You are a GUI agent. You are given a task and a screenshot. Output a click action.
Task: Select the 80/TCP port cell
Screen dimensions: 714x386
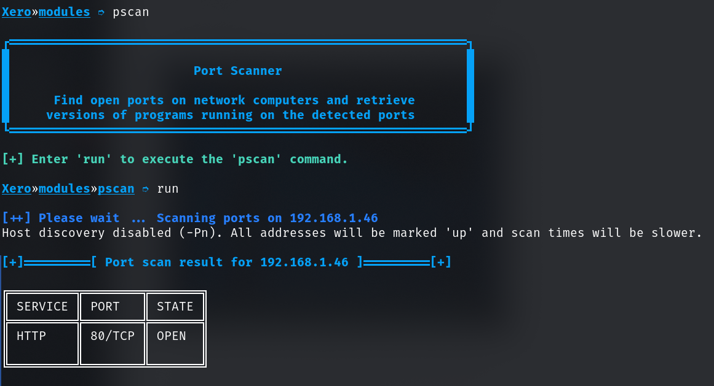tap(113, 344)
